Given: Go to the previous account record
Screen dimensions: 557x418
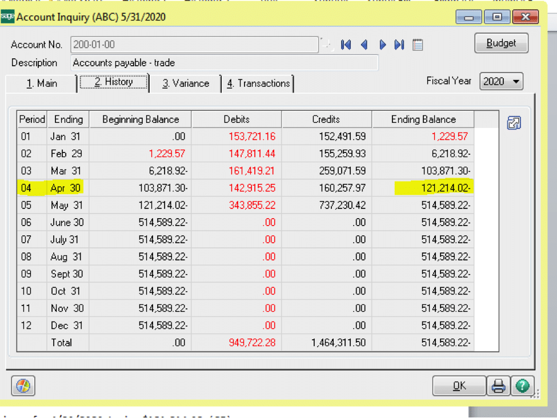Looking at the screenshot, I should [x=364, y=45].
